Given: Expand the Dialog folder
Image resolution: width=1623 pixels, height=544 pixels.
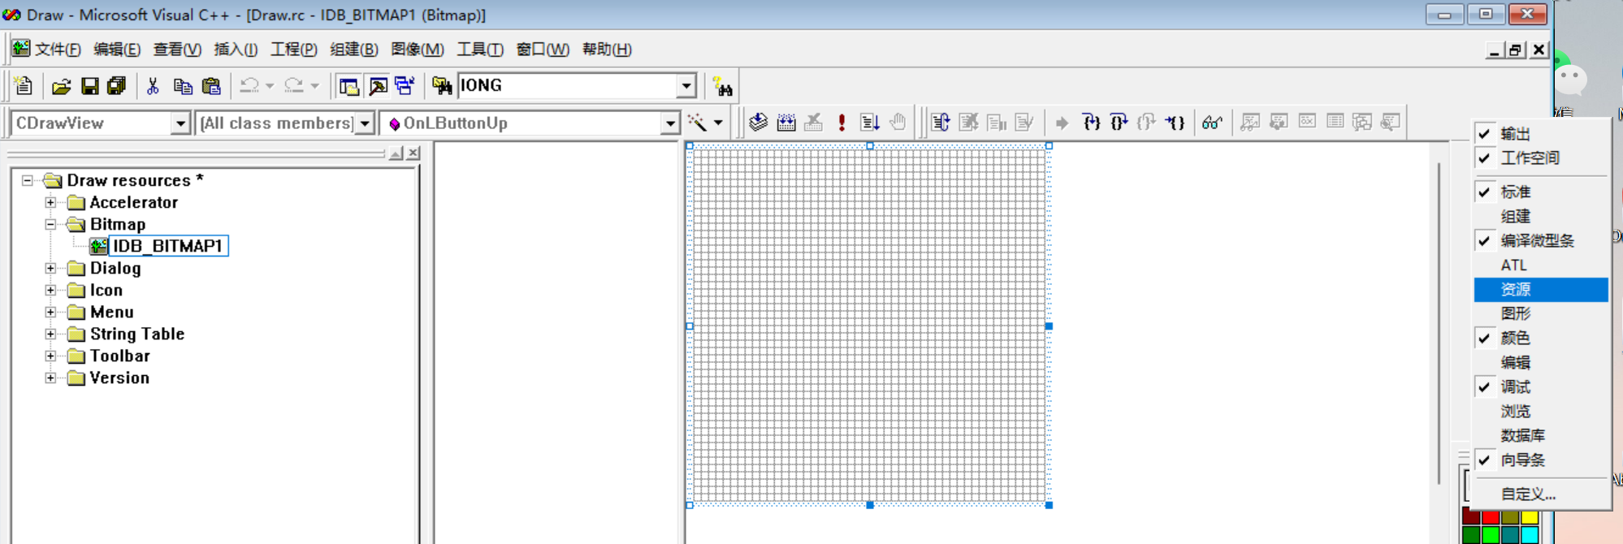Looking at the screenshot, I should point(50,268).
